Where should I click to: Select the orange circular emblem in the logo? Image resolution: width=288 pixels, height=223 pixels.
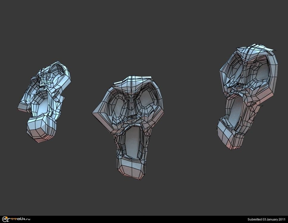click(6, 217)
